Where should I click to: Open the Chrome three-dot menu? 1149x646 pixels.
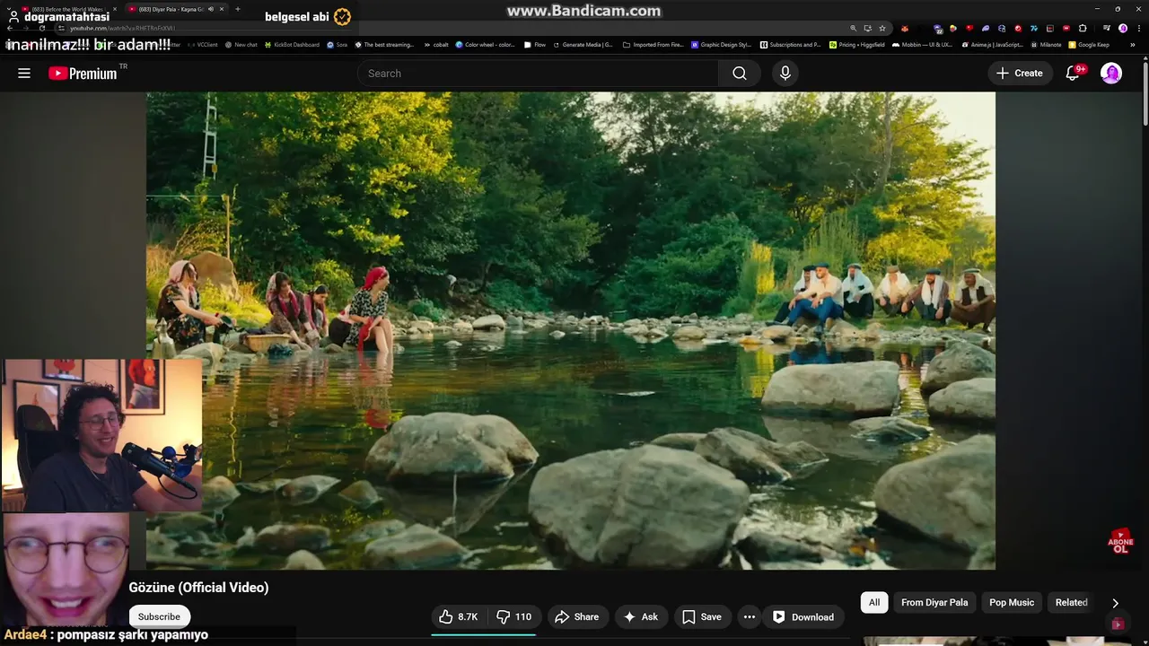click(1137, 28)
